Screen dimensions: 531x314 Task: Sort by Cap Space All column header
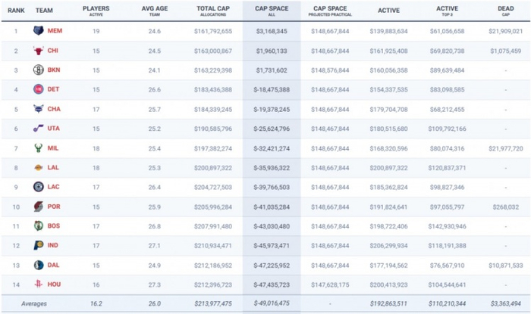[272, 11]
